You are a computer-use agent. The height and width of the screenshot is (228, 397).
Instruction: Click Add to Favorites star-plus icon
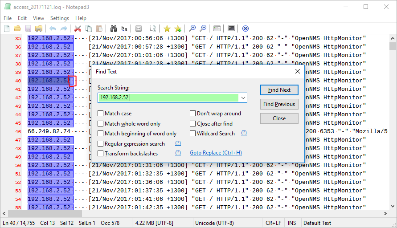click(178, 28)
